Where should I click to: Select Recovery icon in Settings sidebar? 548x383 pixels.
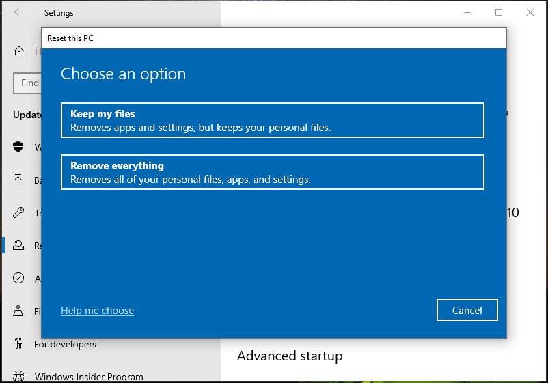18,246
